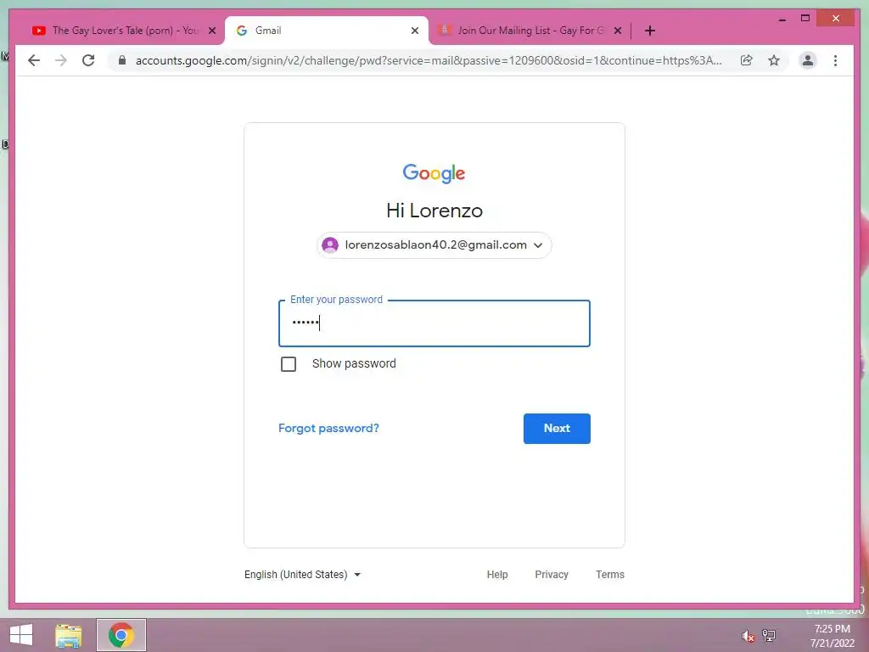Open the Terms link
The image size is (869, 652).
click(x=609, y=575)
